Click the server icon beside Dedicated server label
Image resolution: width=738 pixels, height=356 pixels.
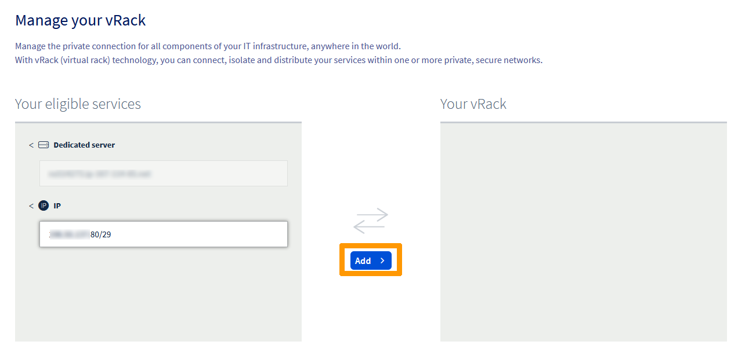click(x=44, y=145)
